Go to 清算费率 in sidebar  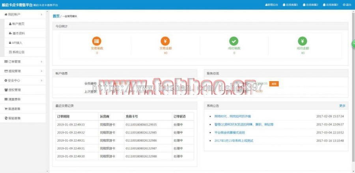pyautogui.click(x=15, y=99)
